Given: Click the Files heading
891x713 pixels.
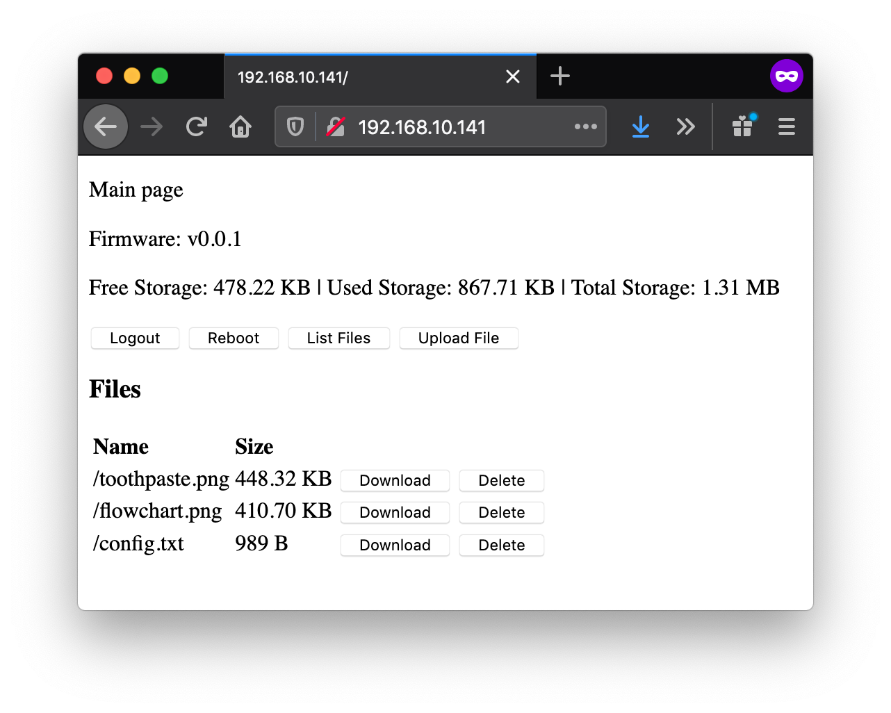Looking at the screenshot, I should tap(115, 389).
